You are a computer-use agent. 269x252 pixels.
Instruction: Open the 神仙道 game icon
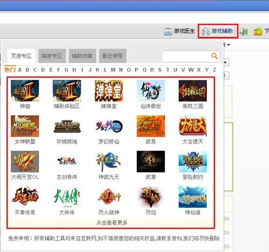pos(192,197)
